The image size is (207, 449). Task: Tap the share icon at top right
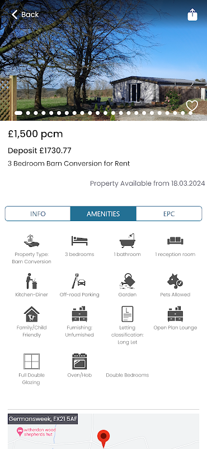(x=192, y=15)
